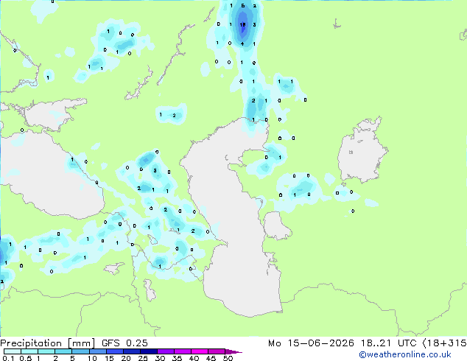Select the 40 mm magenta legend box
The image size is (467, 361).
200,351
